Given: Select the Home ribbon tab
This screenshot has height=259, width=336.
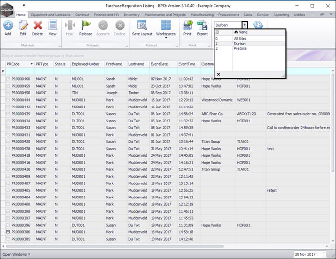Looking at the screenshot, I should [x=21, y=15].
